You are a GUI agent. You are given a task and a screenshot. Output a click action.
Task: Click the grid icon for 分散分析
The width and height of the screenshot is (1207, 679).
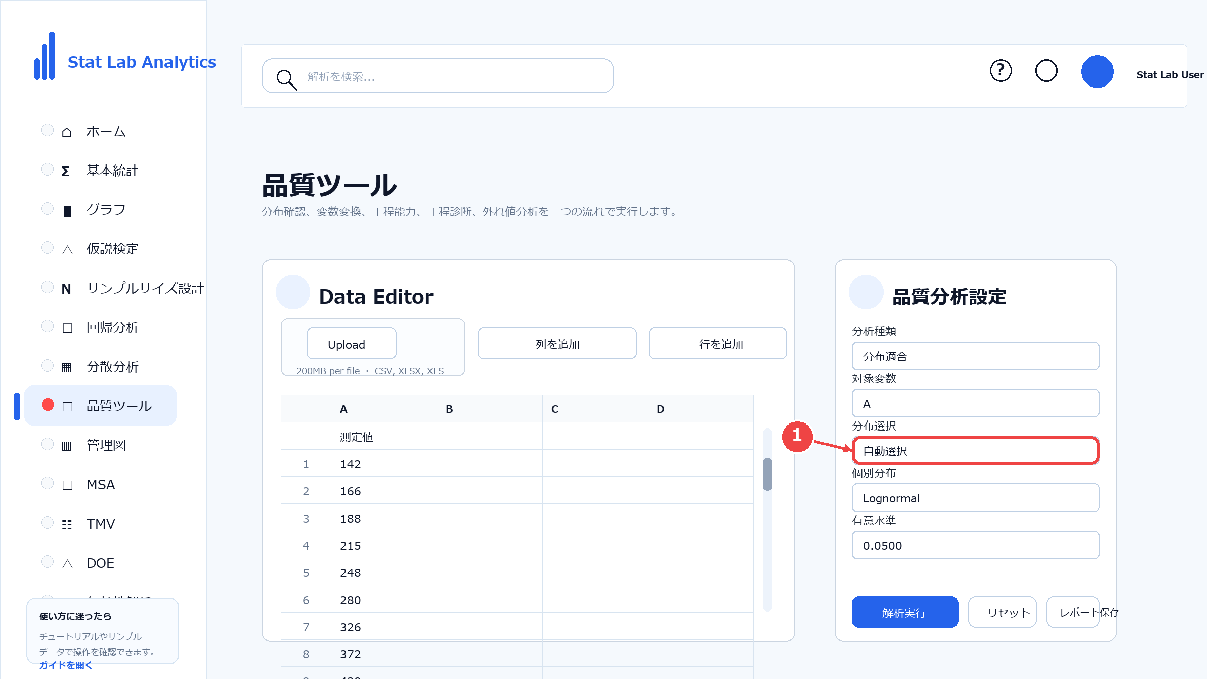click(x=67, y=368)
